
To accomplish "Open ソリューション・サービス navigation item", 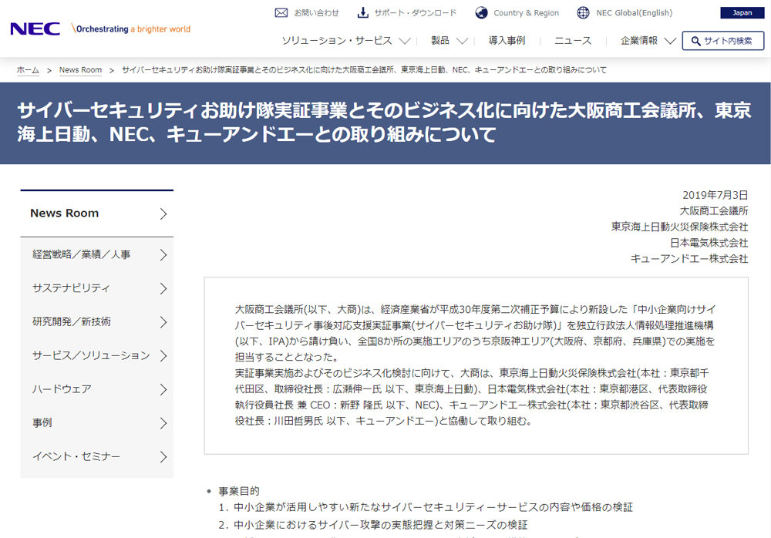I will tap(337, 41).
